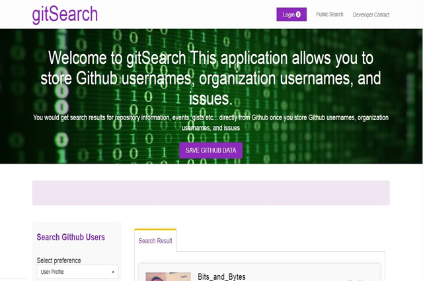Open the Public Search page
This screenshot has height=281, width=423.
pos(329,15)
